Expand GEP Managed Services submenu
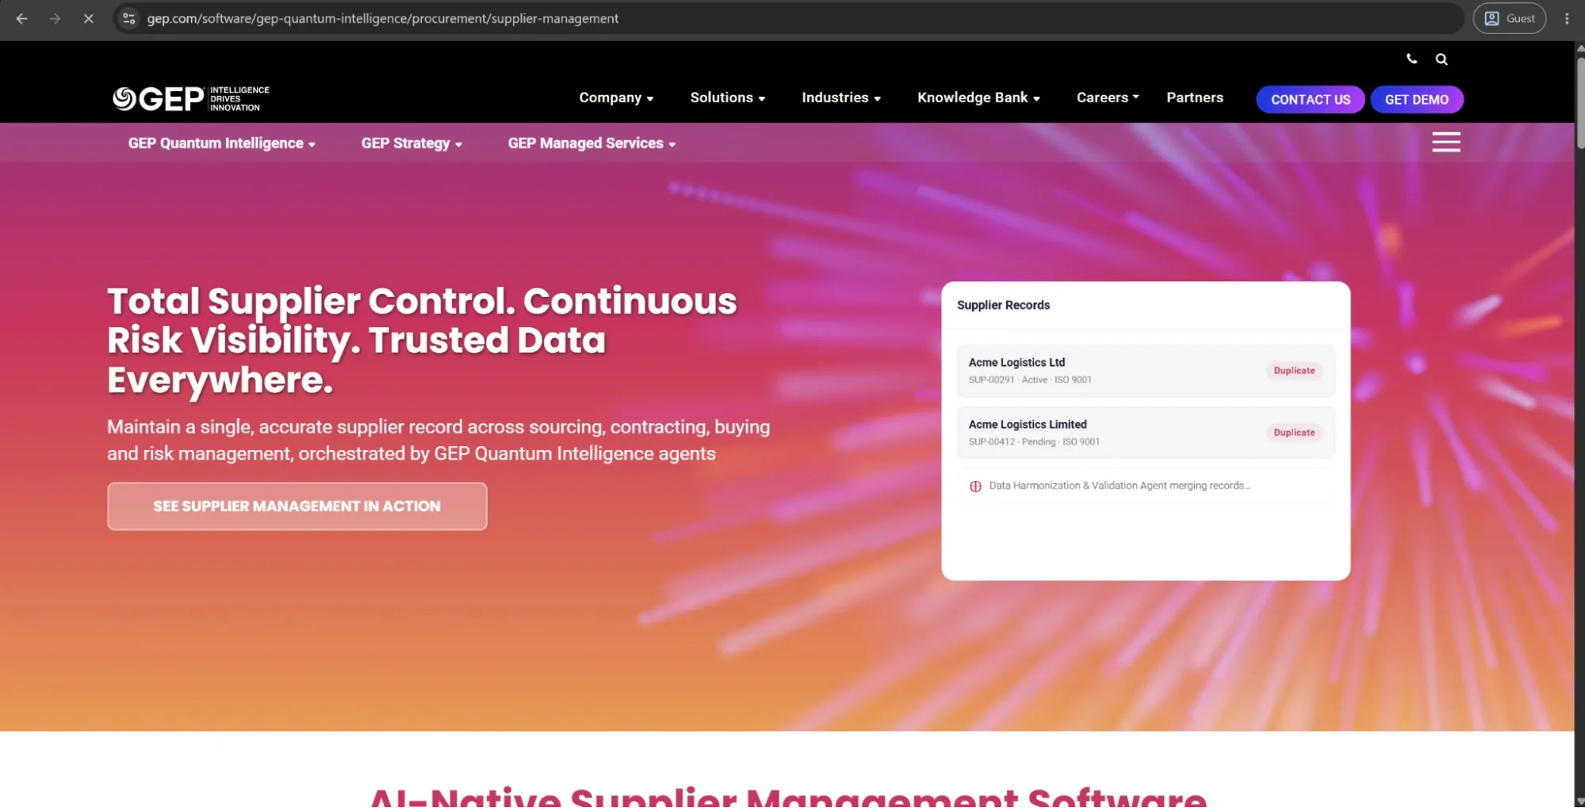1585x808 pixels. [x=592, y=143]
